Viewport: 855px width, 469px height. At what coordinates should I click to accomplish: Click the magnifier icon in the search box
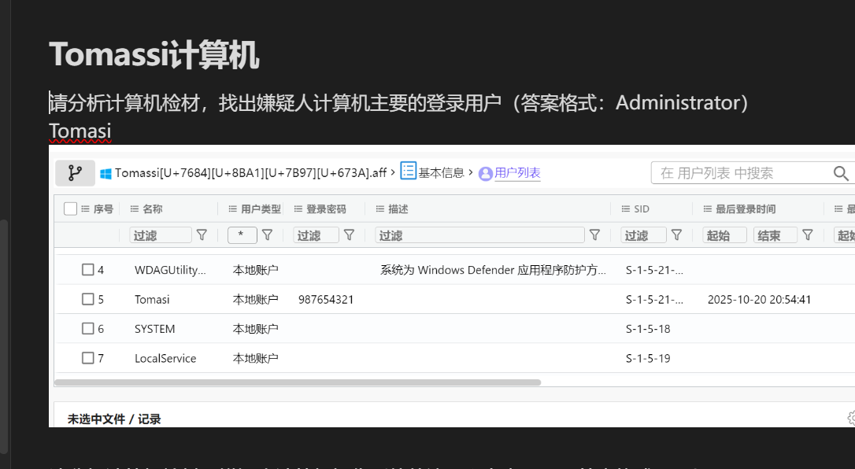click(x=841, y=172)
